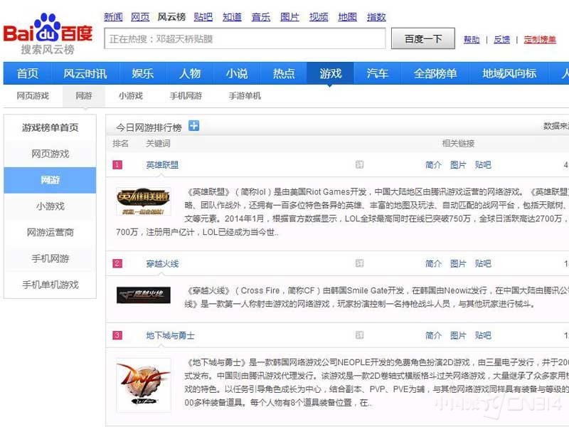Open the 汽车 nav tab
This screenshot has width=569, height=427.
[x=378, y=73]
